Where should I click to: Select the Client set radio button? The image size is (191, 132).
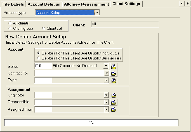pyautogui.click(x=44, y=28)
